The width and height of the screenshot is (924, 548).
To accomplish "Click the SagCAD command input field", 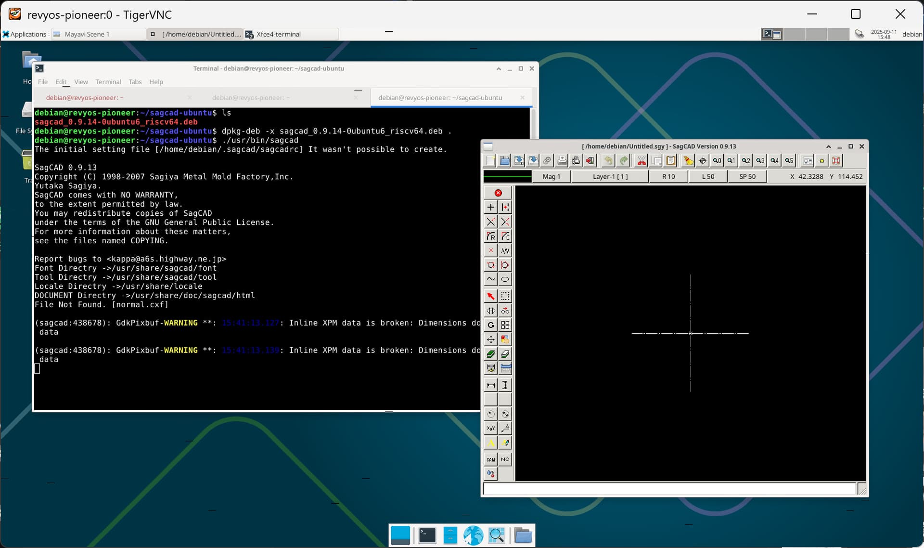I will (x=669, y=489).
